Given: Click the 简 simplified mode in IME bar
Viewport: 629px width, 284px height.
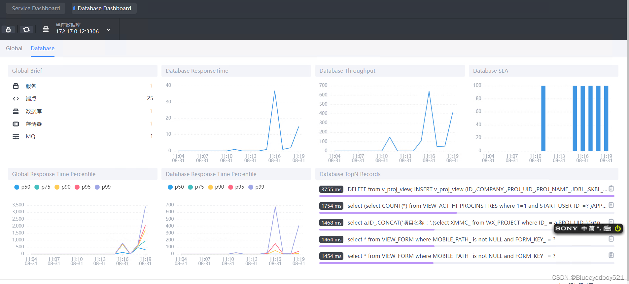Looking at the screenshot, I should (x=592, y=228).
